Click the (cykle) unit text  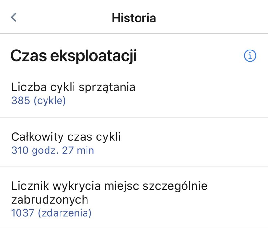tap(49, 101)
